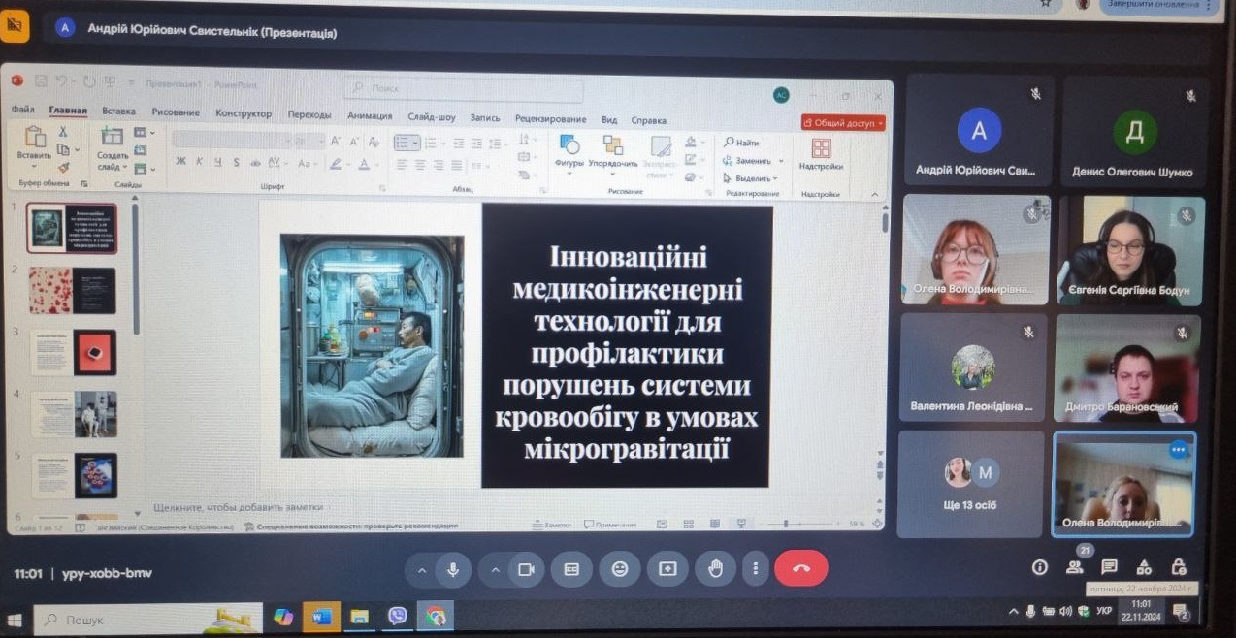Toggle closed captions in the meeting

tap(571, 569)
